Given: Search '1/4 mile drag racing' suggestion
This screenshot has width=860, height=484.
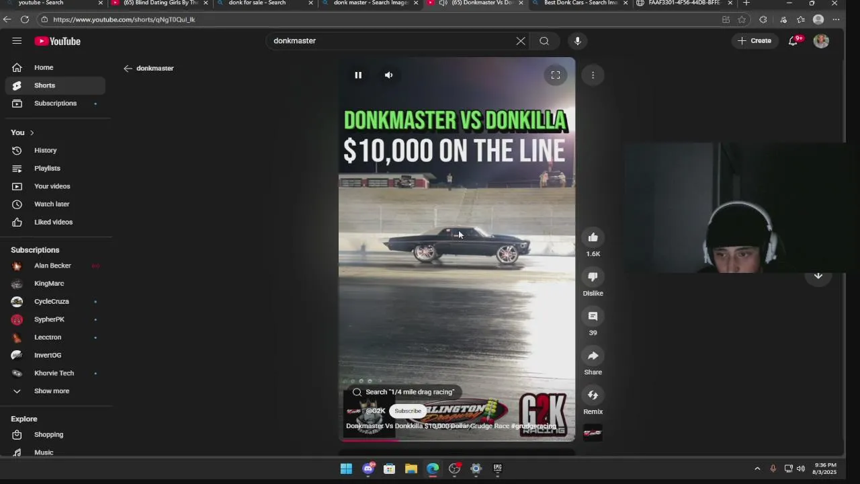Looking at the screenshot, I should click(x=404, y=392).
